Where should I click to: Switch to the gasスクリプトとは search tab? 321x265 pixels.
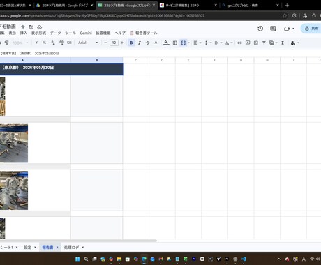250,5
